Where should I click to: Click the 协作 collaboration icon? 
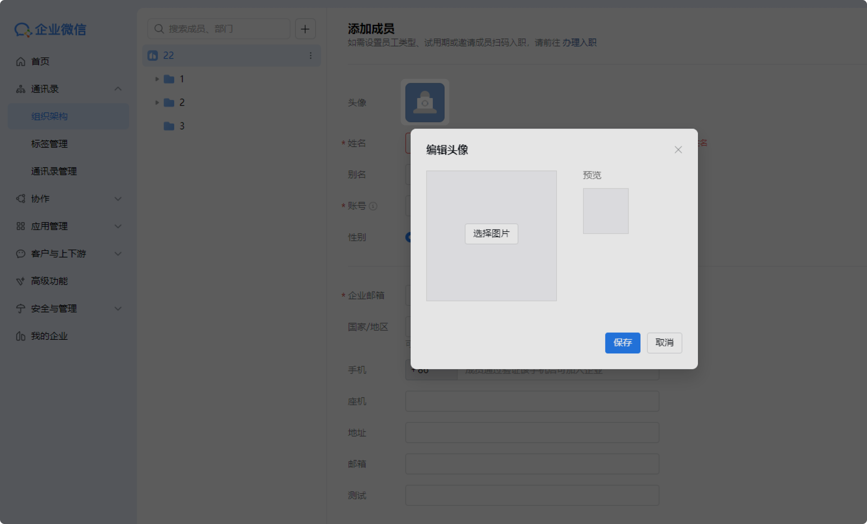pos(21,199)
